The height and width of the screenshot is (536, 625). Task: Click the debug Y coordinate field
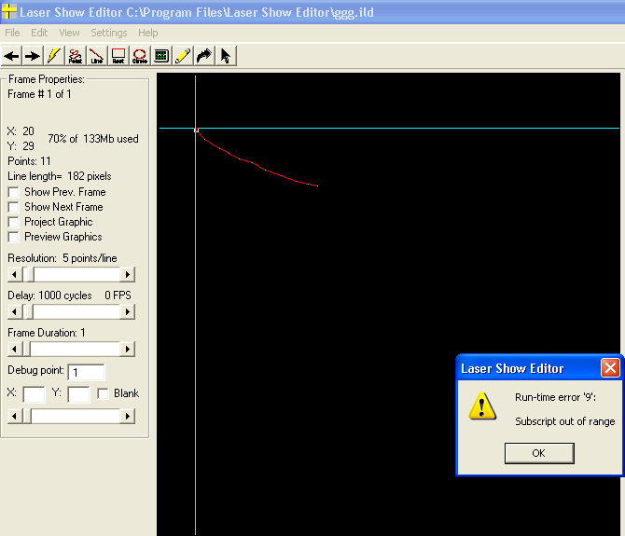tap(78, 394)
